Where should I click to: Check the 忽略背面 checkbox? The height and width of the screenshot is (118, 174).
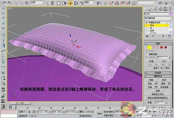coord(147,54)
